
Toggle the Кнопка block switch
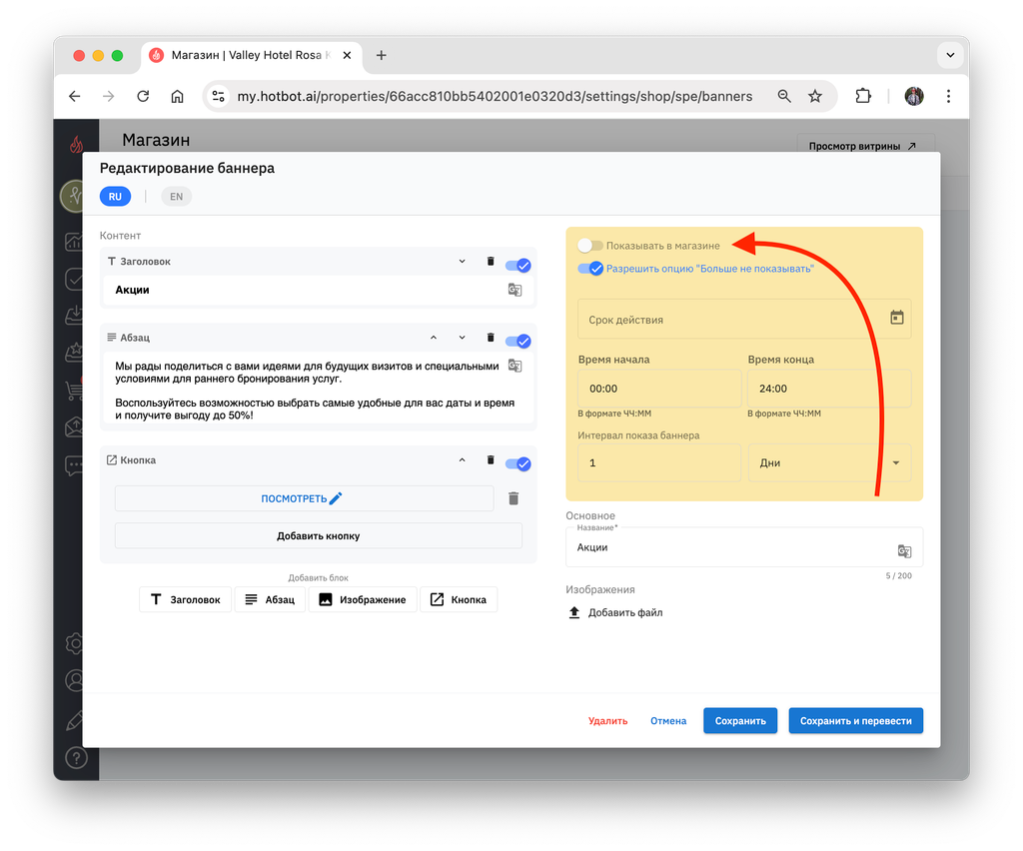(x=518, y=463)
